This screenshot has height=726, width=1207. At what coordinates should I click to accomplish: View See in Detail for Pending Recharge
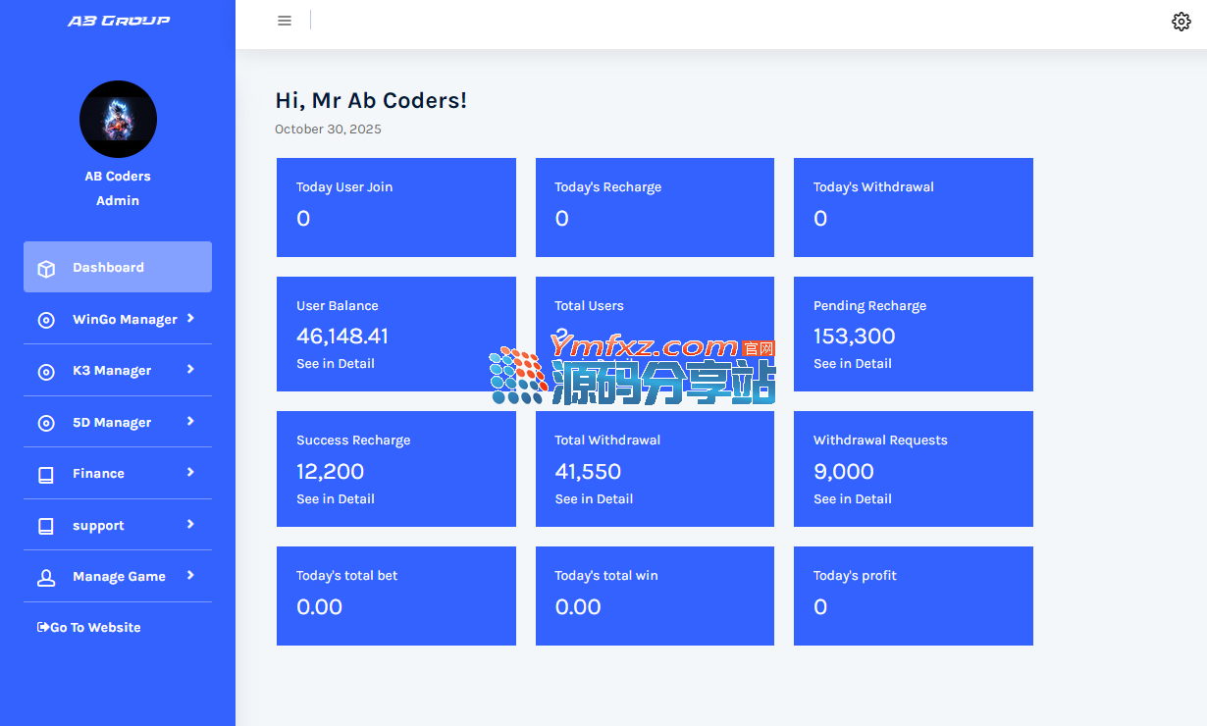pos(852,364)
